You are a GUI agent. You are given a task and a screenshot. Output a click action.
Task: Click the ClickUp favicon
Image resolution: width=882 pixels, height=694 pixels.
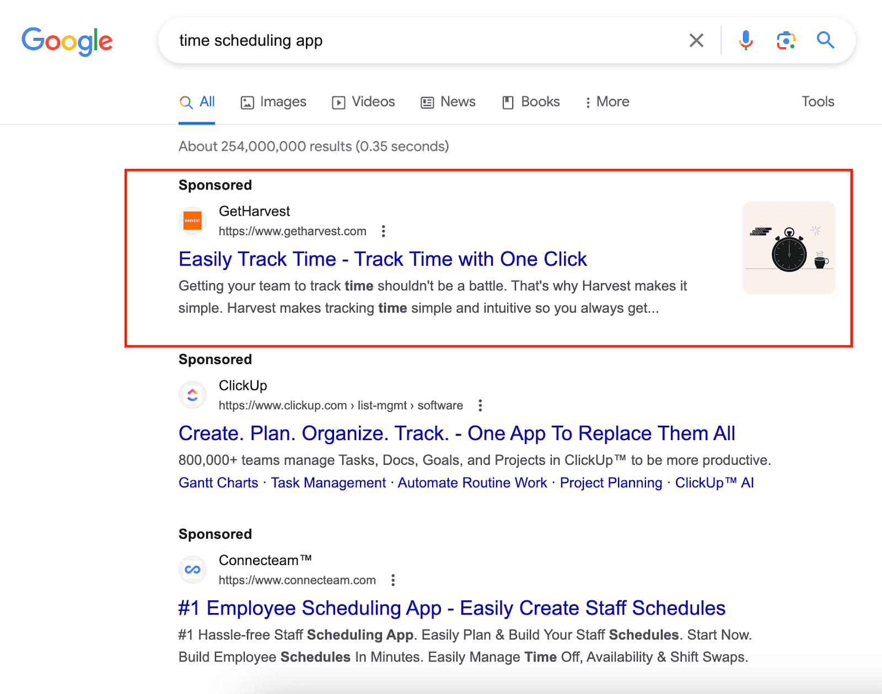click(192, 394)
